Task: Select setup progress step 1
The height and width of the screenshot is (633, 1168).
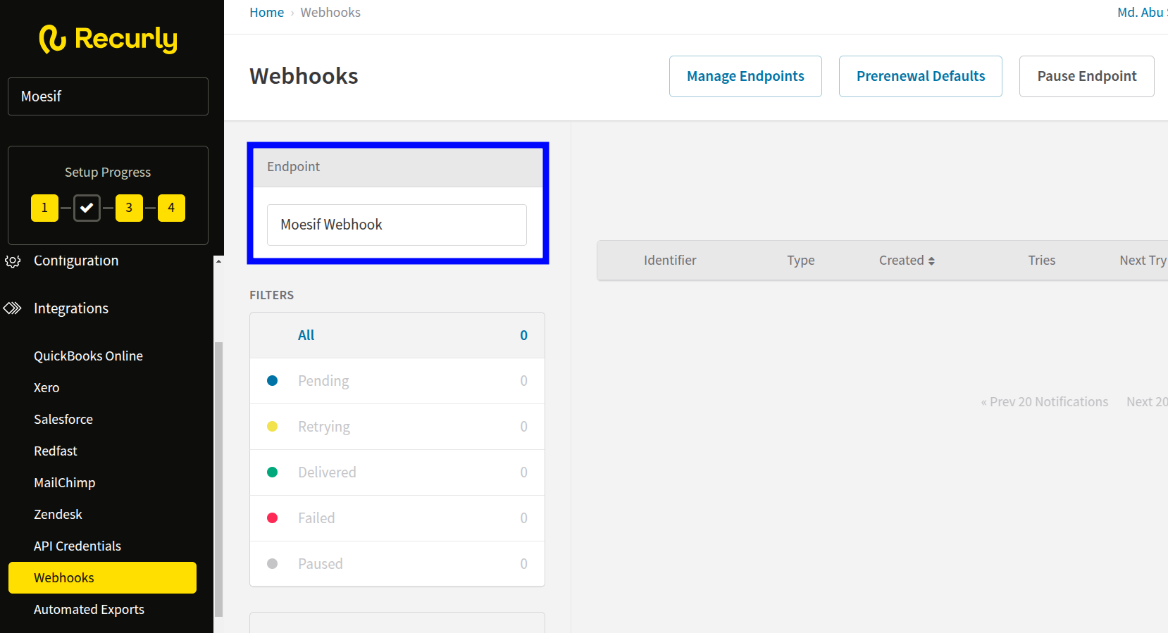Action: coord(44,208)
